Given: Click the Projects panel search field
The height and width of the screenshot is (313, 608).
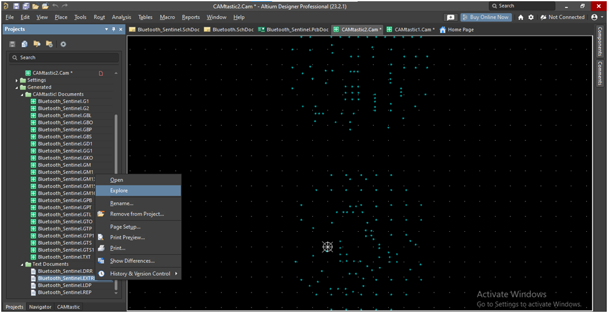Looking at the screenshot, I should point(63,58).
